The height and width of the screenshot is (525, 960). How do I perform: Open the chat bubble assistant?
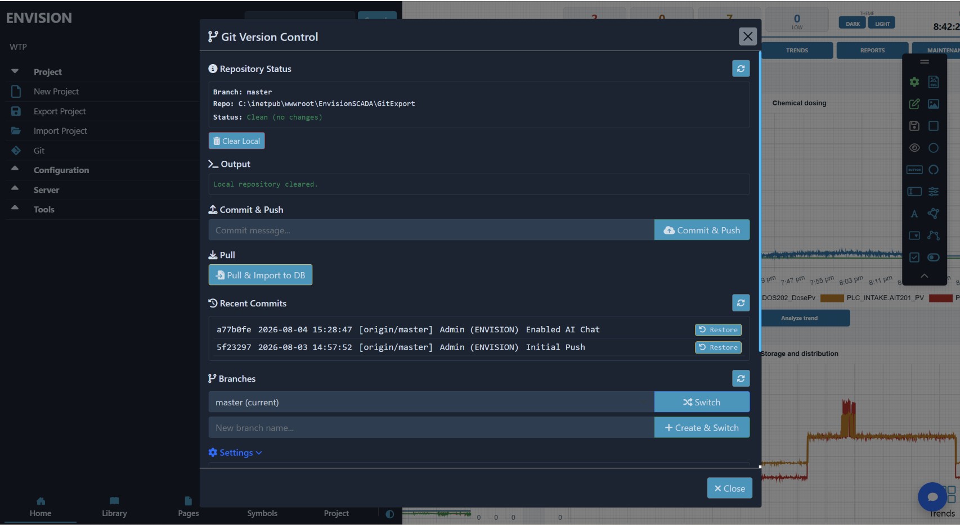(x=932, y=497)
